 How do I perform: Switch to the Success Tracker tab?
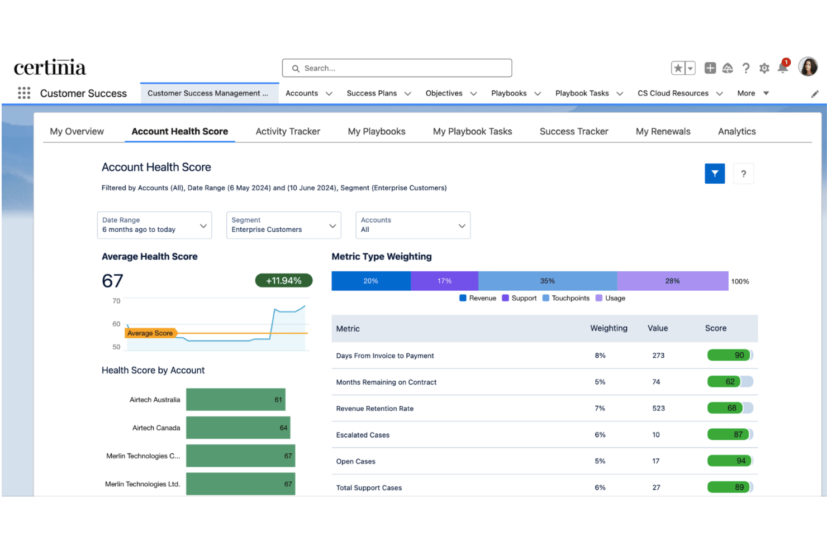coord(574,131)
